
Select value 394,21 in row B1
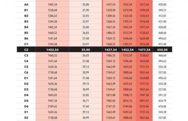click(162, 10)
